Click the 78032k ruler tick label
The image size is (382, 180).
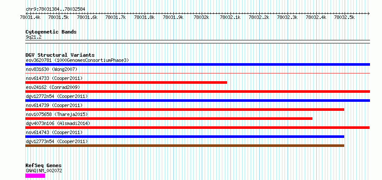point(201,17)
